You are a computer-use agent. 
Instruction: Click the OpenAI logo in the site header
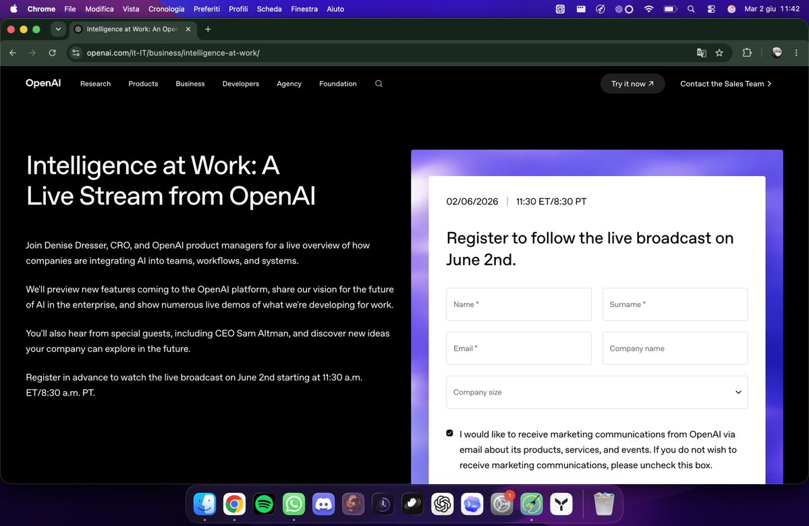[43, 83]
